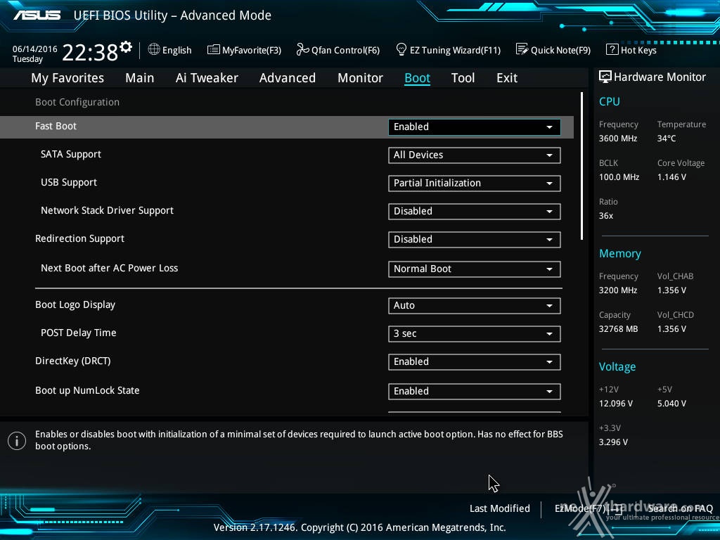Viewport: 720px width, 540px height.
Task: Click the EZ Tuning Wizard bulb icon
Action: click(401, 49)
